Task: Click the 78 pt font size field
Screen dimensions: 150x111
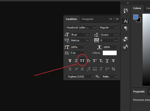Action: pyautogui.click(x=78, y=35)
